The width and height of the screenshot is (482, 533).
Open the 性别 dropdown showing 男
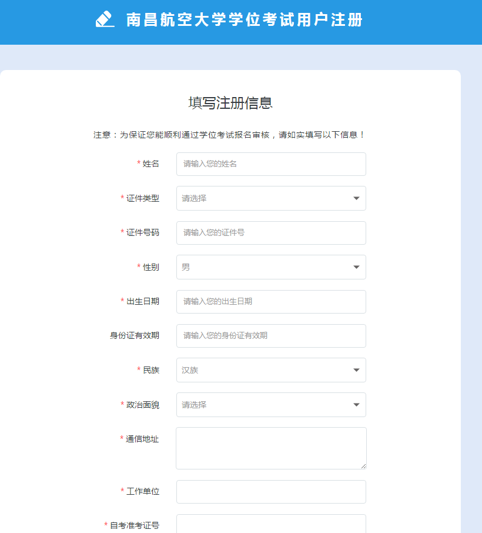tap(271, 267)
